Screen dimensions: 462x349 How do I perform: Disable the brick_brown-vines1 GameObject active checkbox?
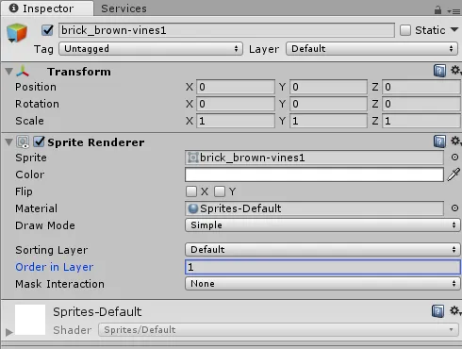point(47,30)
